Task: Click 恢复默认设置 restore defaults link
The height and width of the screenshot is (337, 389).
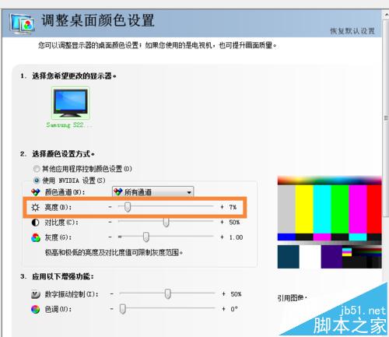Action: coord(352,31)
